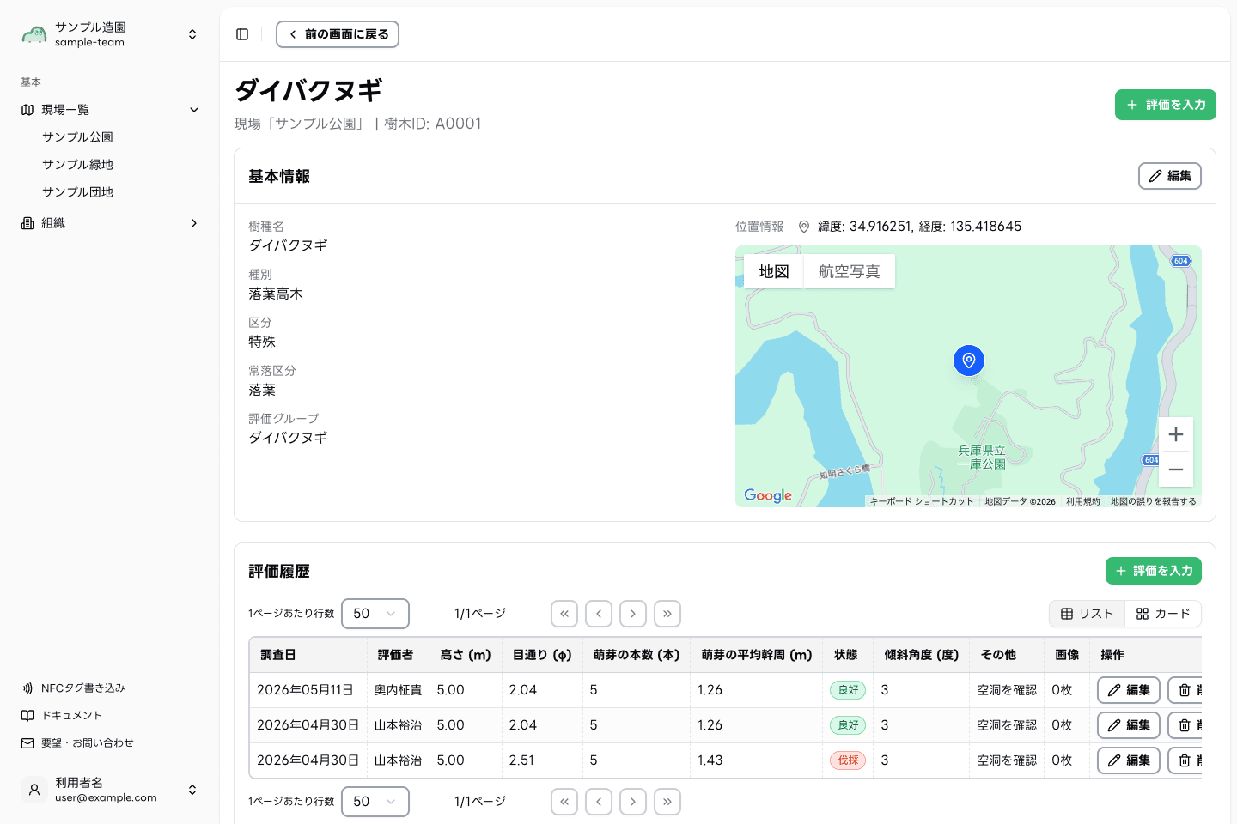Open the map 利用規約 link
1237x824 pixels.
[1082, 501]
